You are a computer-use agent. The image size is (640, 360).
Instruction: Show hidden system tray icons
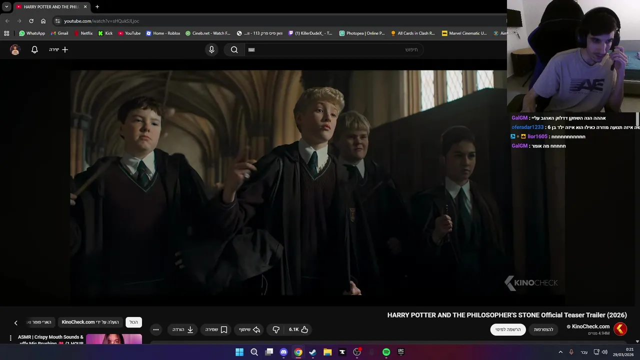[x=560, y=352]
